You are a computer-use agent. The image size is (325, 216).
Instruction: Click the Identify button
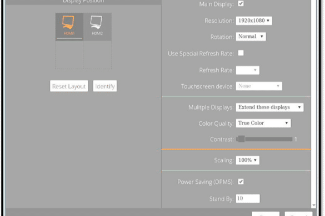click(x=105, y=86)
